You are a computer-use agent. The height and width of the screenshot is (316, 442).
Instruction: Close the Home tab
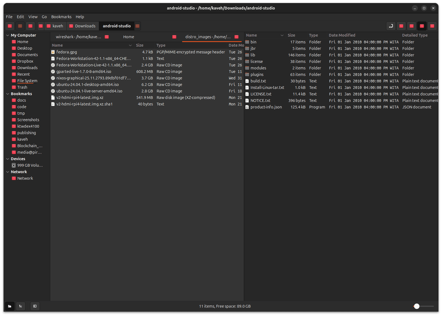tap(174, 37)
